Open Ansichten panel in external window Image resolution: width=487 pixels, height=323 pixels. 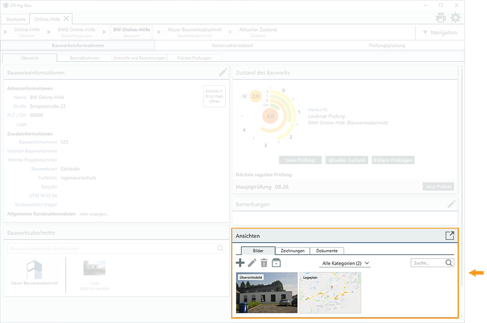449,236
